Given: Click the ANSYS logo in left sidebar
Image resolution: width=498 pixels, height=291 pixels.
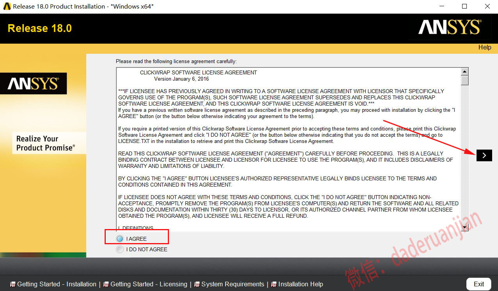Looking at the screenshot, I should coord(33,83).
